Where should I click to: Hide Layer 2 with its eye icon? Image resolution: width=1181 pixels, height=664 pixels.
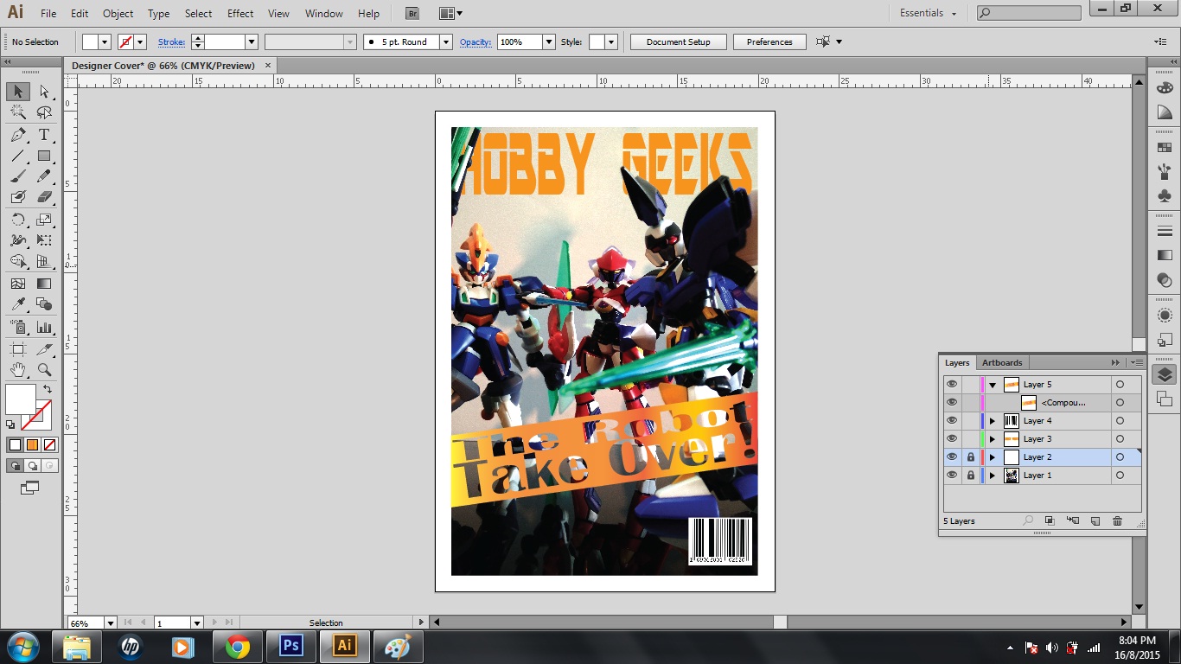952,457
